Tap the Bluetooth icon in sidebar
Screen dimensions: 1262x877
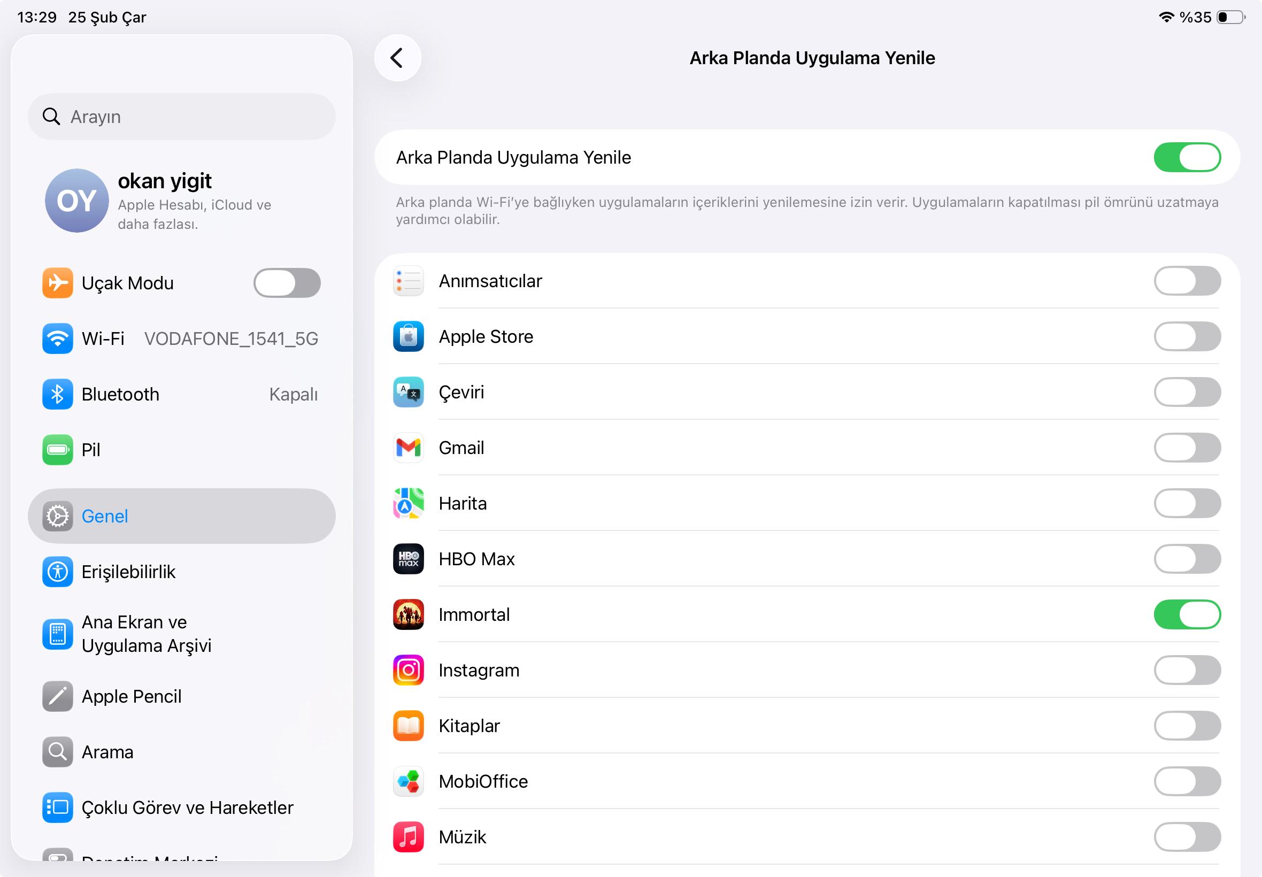(58, 394)
